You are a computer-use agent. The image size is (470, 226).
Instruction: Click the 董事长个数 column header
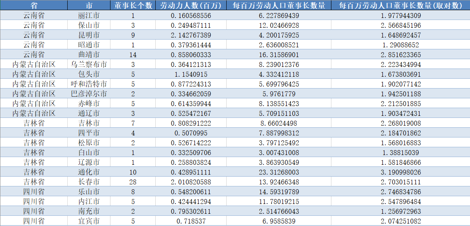point(133,5)
